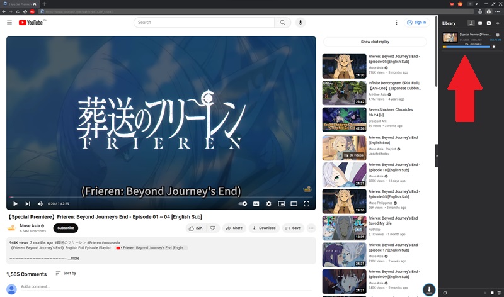Go back in browser navigation
The width and height of the screenshot is (504, 297).
pos(4,11)
